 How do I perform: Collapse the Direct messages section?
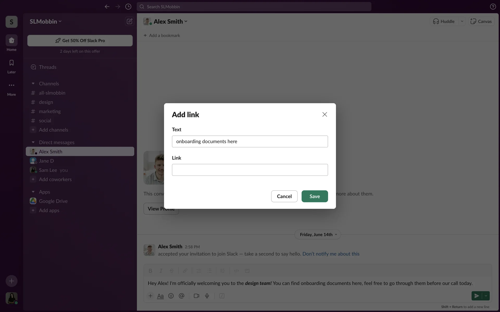tap(33, 142)
